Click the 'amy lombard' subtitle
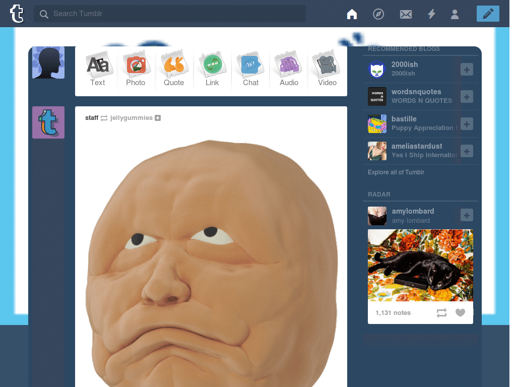Image resolution: width=516 pixels, height=387 pixels. click(x=411, y=221)
